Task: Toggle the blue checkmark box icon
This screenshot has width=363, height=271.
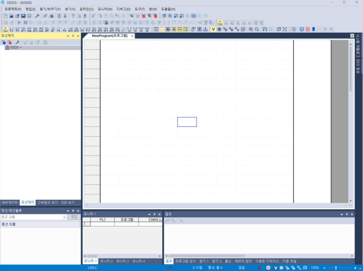Action: point(301,29)
